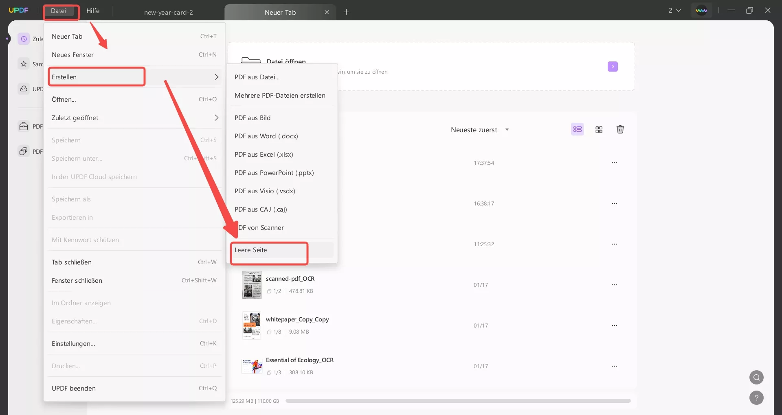782x415 pixels.
Task: Open more options for the 16:38:17 file
Action: 614,203
